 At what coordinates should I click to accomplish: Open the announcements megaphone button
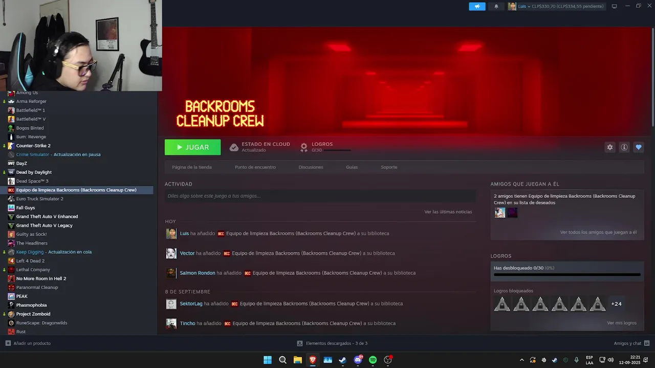point(477,7)
